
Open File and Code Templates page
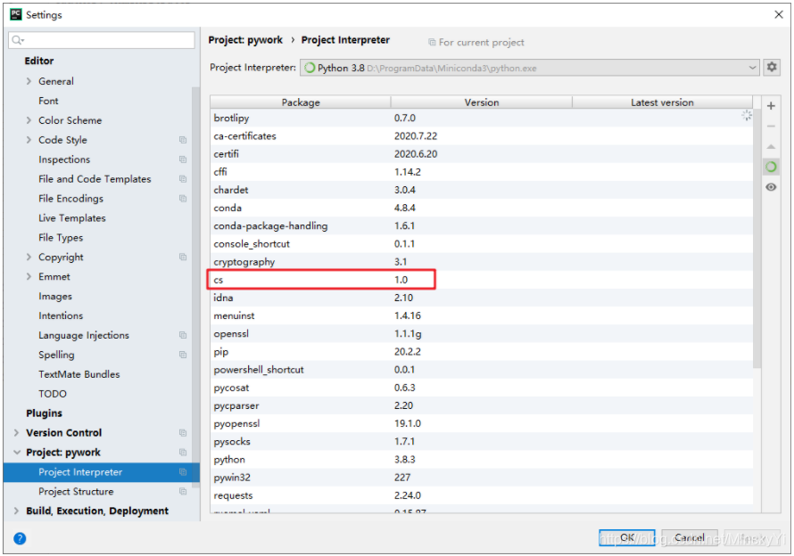(95, 179)
